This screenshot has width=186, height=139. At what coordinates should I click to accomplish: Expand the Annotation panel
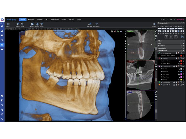coord(184,46)
